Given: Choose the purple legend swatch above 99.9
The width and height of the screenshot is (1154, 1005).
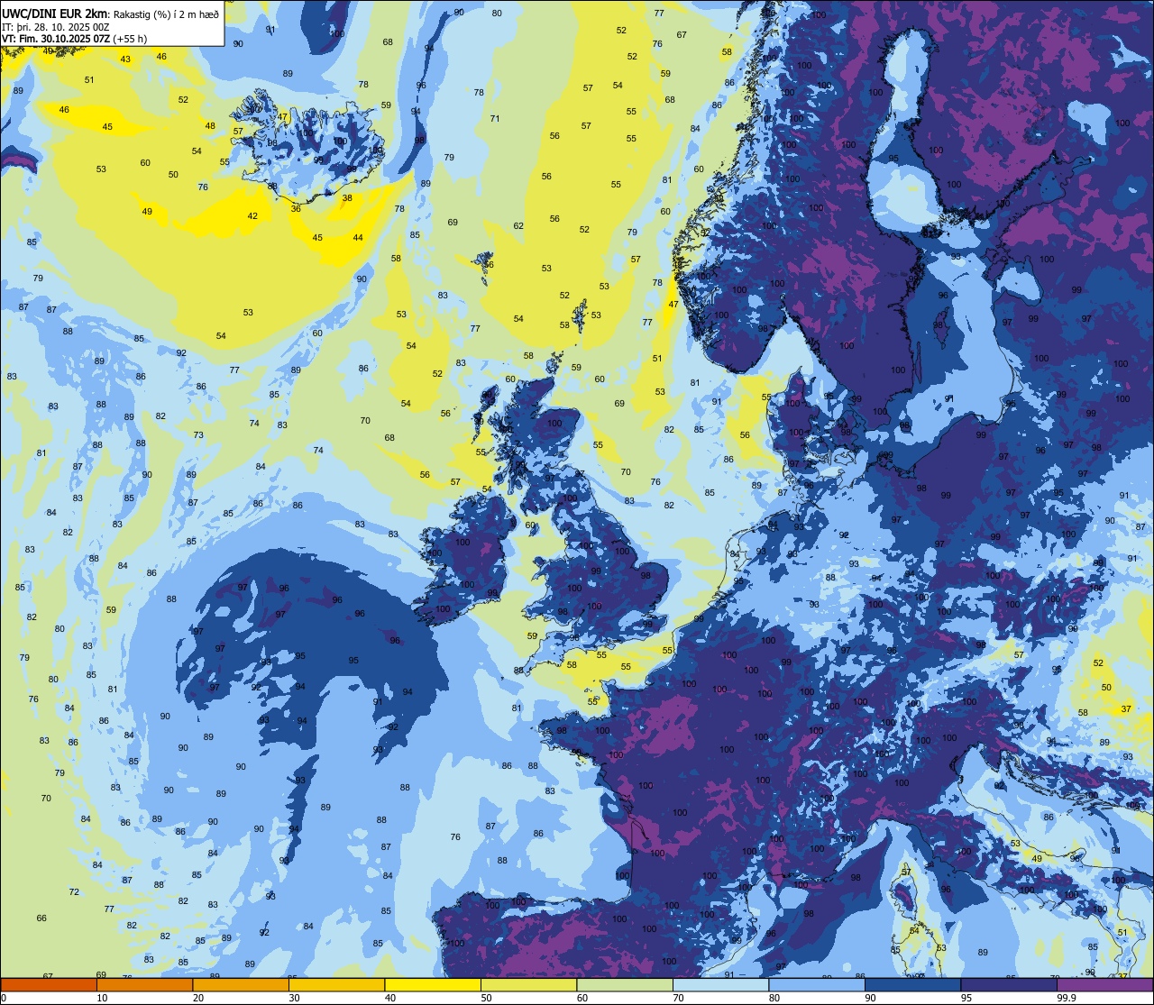Looking at the screenshot, I should point(1104,984).
